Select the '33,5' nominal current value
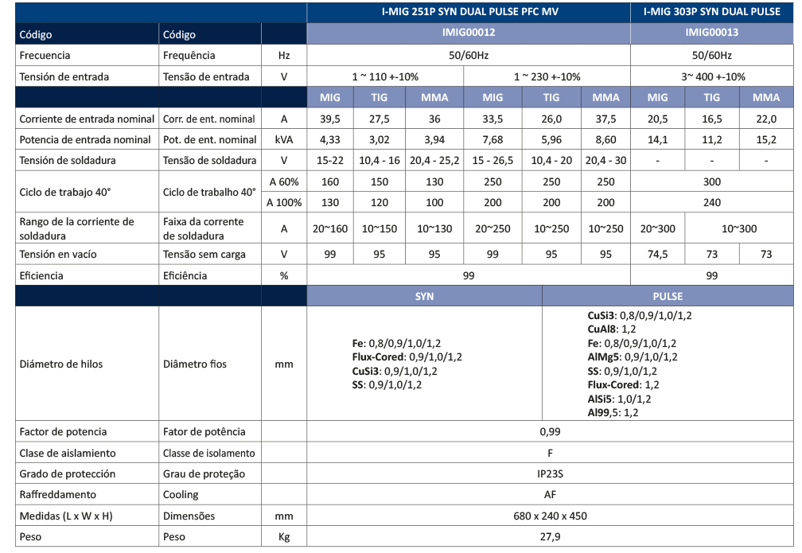The height and width of the screenshot is (553, 802). (x=492, y=119)
